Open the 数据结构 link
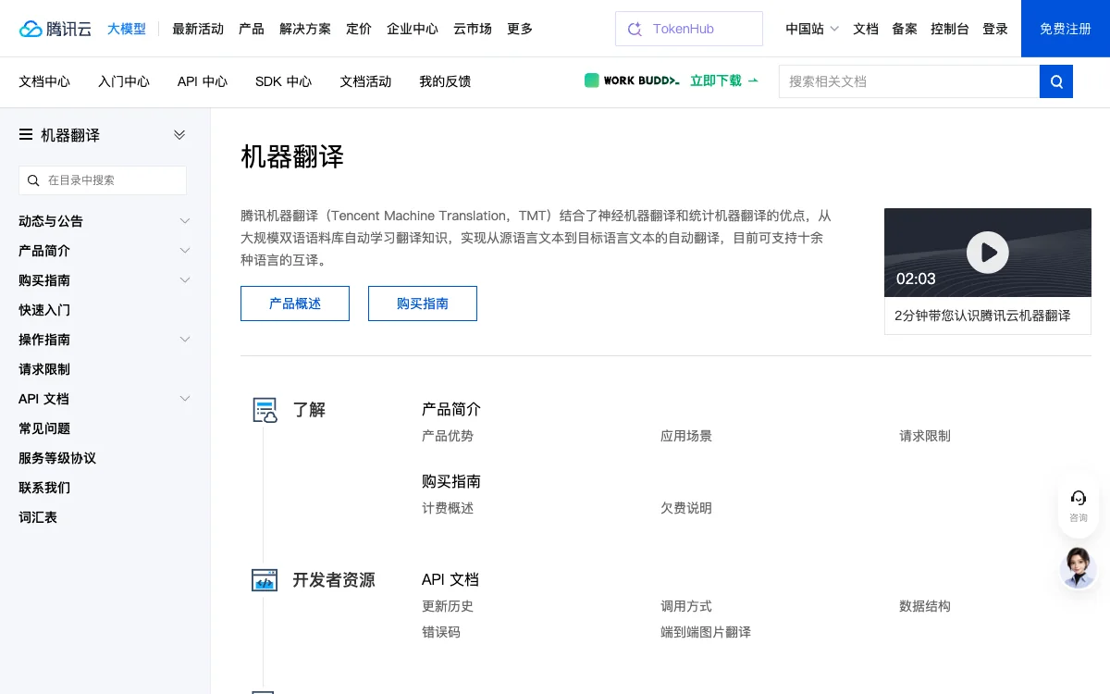 click(925, 606)
